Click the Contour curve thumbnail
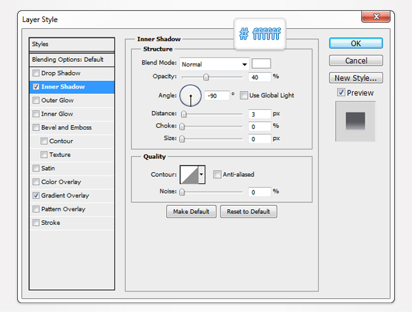This screenshot has height=312, width=412. tap(188, 175)
